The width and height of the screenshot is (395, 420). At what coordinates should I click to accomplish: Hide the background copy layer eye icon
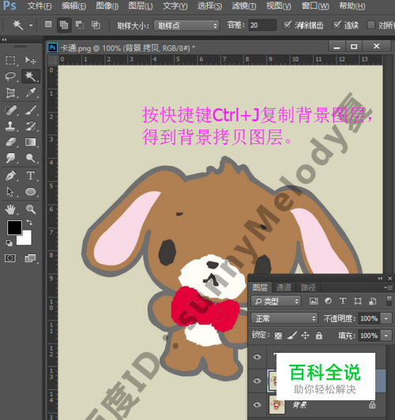(258, 381)
